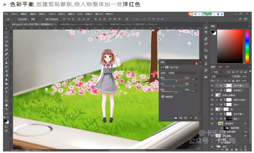Select the Crop tool

click(x=6, y=45)
